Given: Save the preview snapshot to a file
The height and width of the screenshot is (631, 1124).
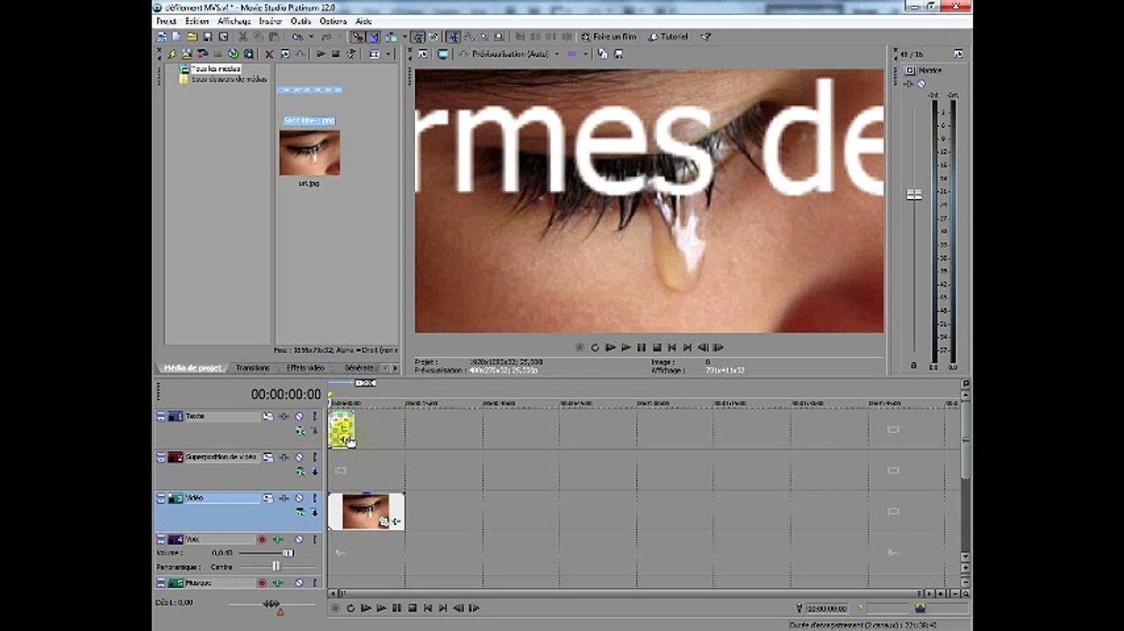Looking at the screenshot, I should 619,54.
